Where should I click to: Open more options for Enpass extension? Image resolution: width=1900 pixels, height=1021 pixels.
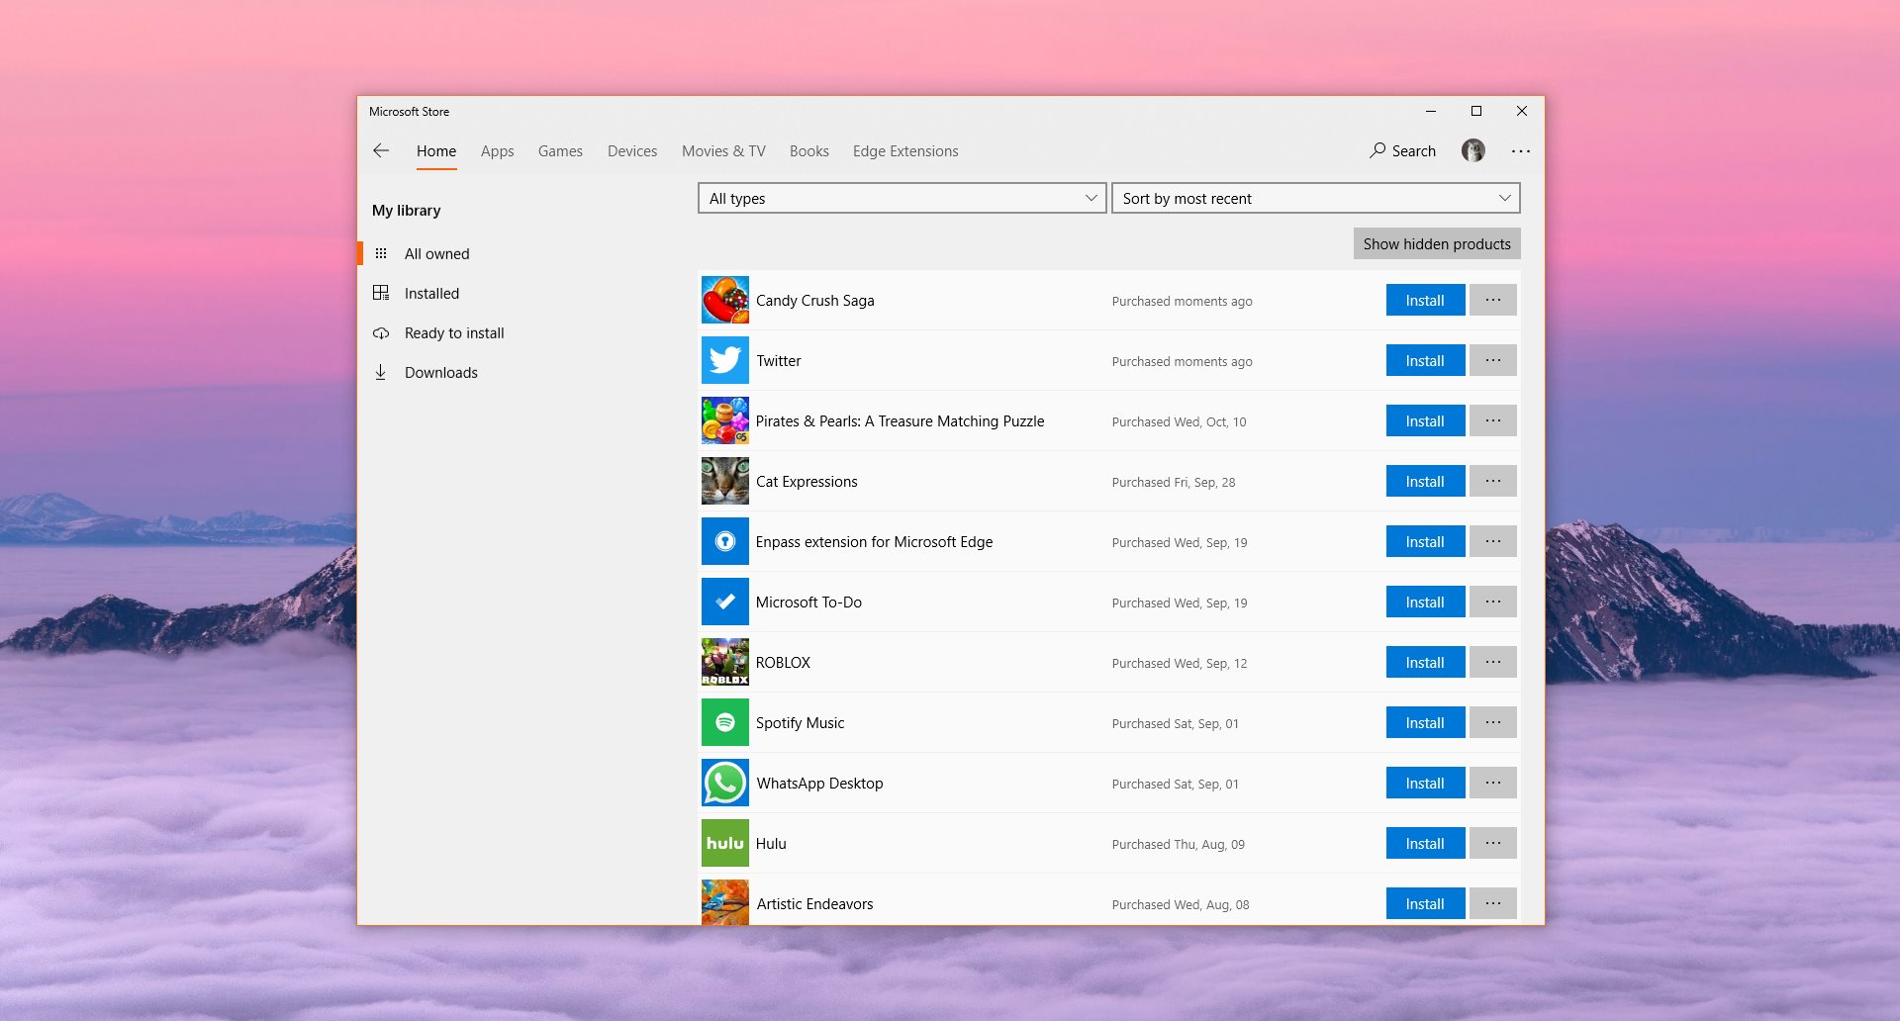click(x=1493, y=541)
